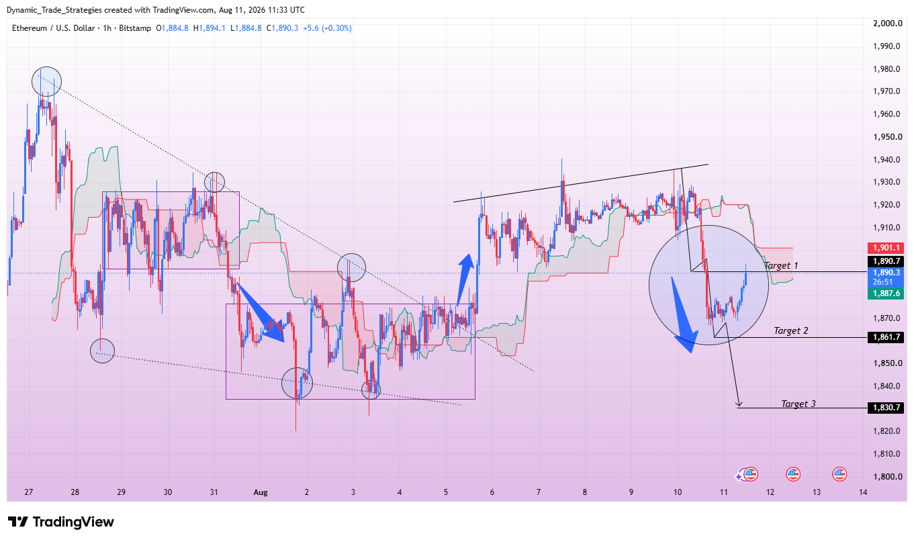Click the Aug label on the time axis
This screenshot has width=914, height=542.
coord(261,492)
